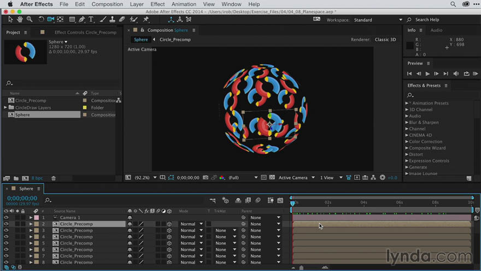Select the Clone Stamp tool
The height and width of the screenshot is (271, 481).
click(112, 19)
